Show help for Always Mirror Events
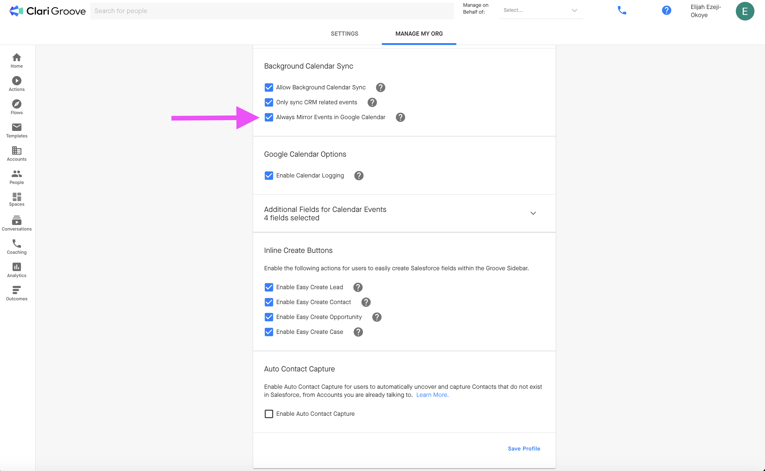The height and width of the screenshot is (471, 765). 400,117
